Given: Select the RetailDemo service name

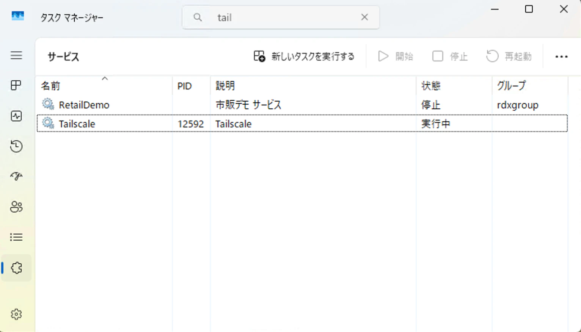Looking at the screenshot, I should click(x=84, y=105).
